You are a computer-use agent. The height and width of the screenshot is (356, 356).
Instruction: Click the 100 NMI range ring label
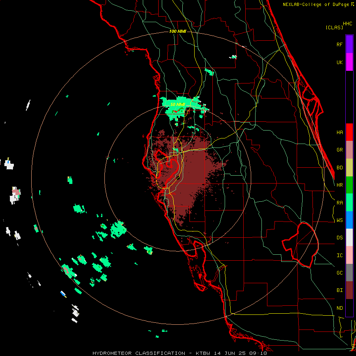pyautogui.click(x=178, y=31)
